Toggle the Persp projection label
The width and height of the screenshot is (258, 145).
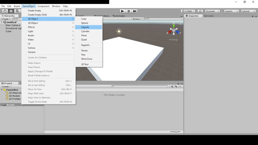[x=173, y=40]
